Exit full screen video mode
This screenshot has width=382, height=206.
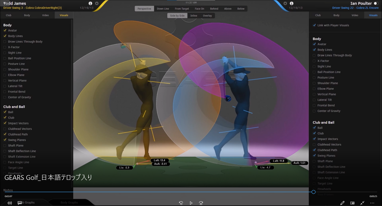coord(362,203)
